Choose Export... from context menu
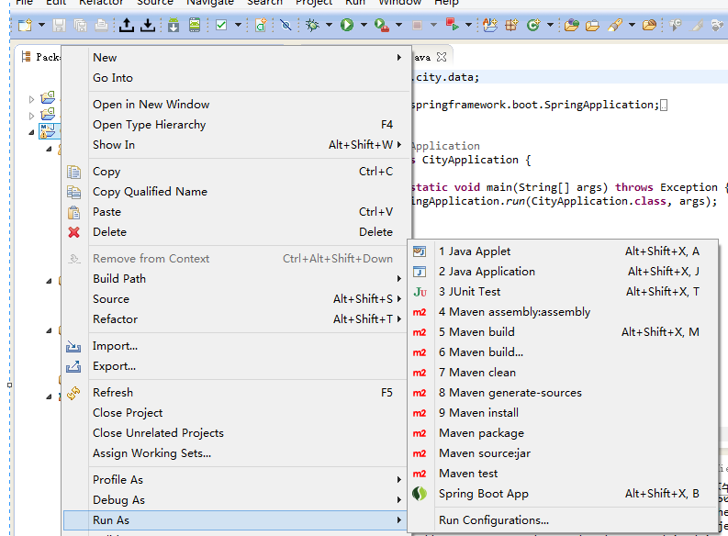The height and width of the screenshot is (536, 728). [237, 366]
